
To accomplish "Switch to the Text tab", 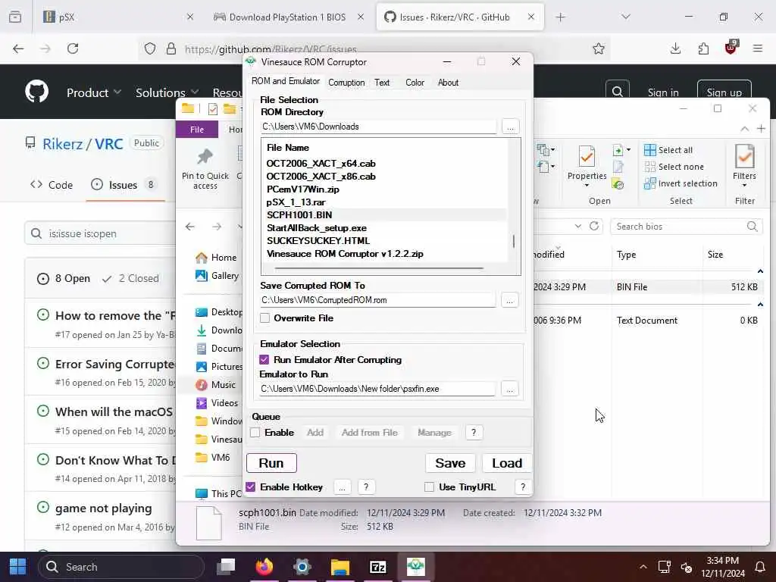I will pos(382,82).
